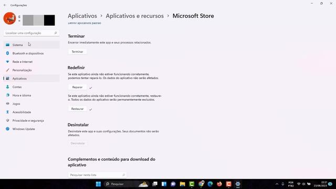Open the Windows Start menu
Viewport: 336px width, 189px height.
coord(98,184)
